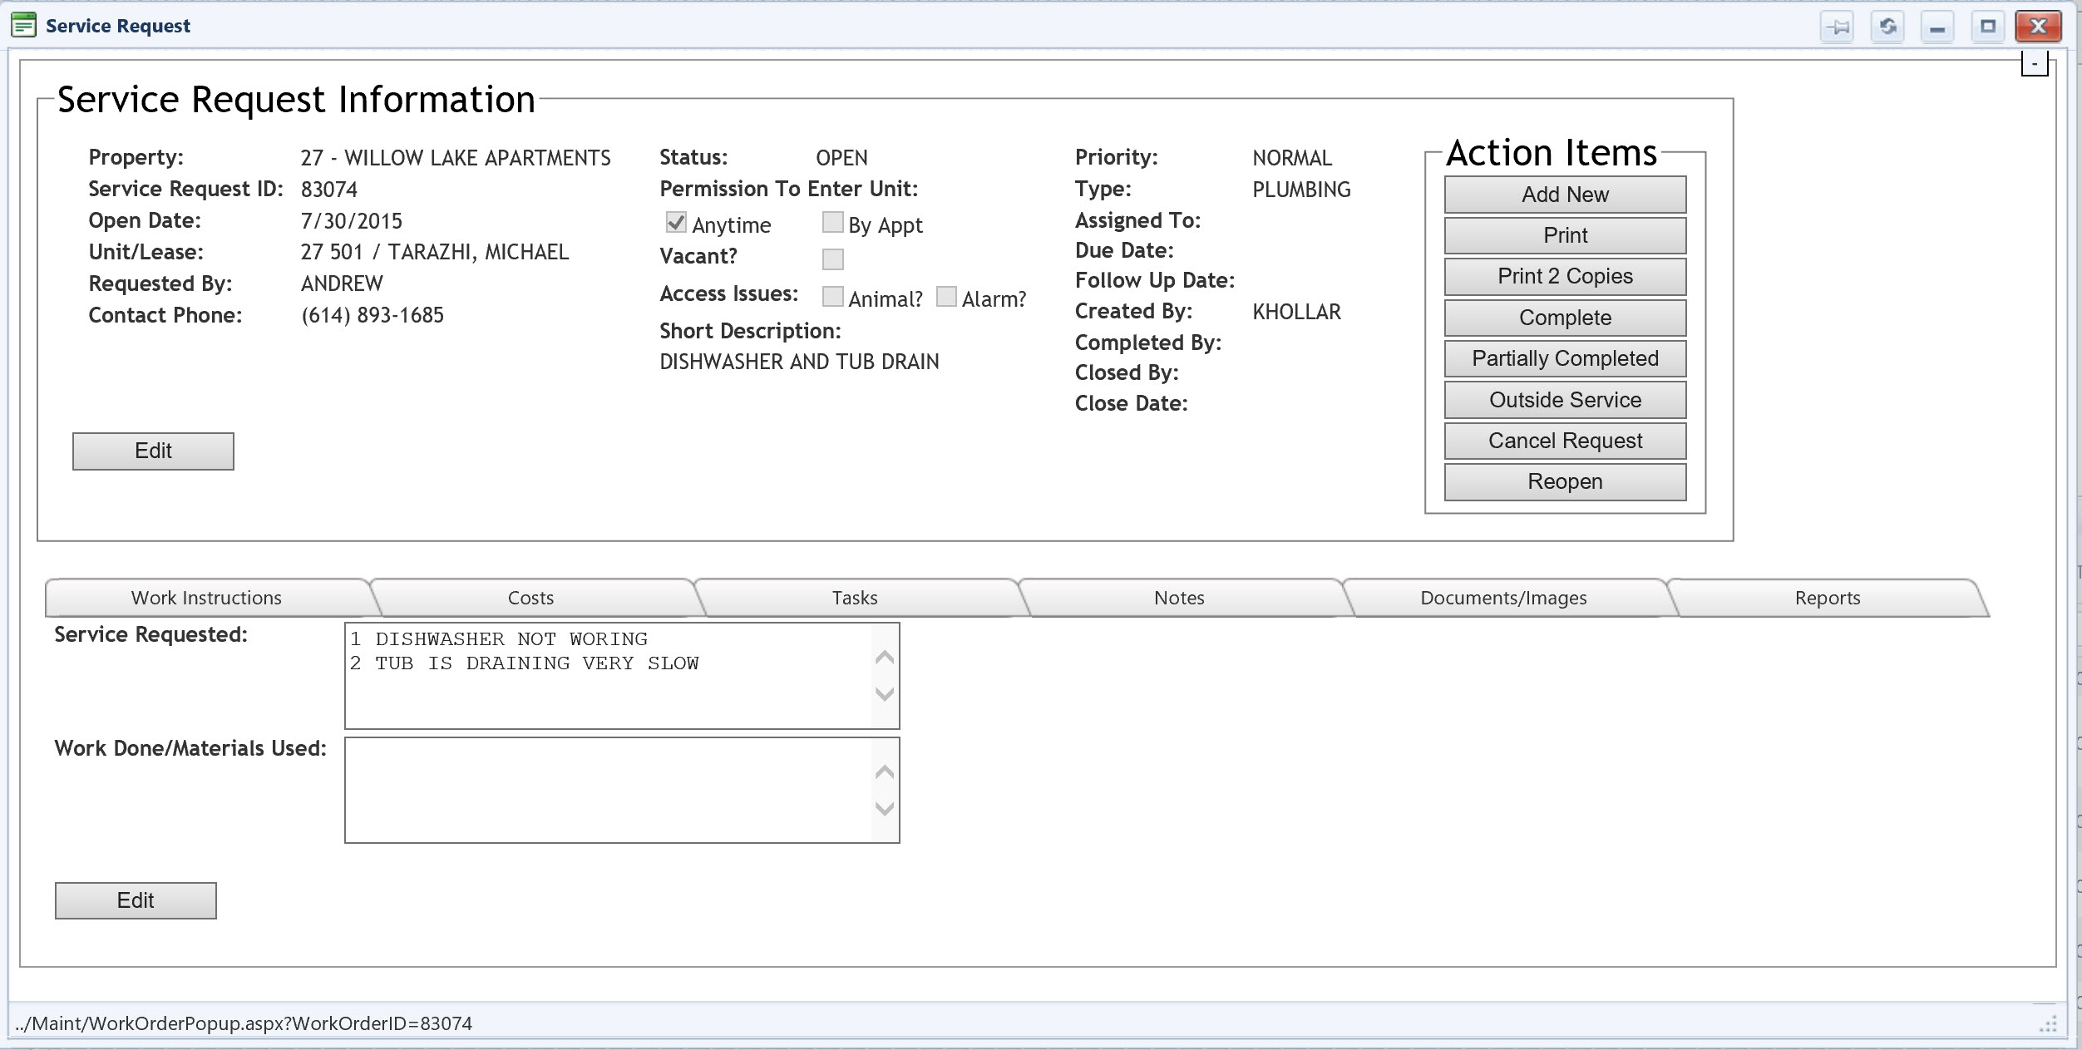Click the Complete action button
Screen dimensions: 2082x1050
pyautogui.click(x=1564, y=318)
